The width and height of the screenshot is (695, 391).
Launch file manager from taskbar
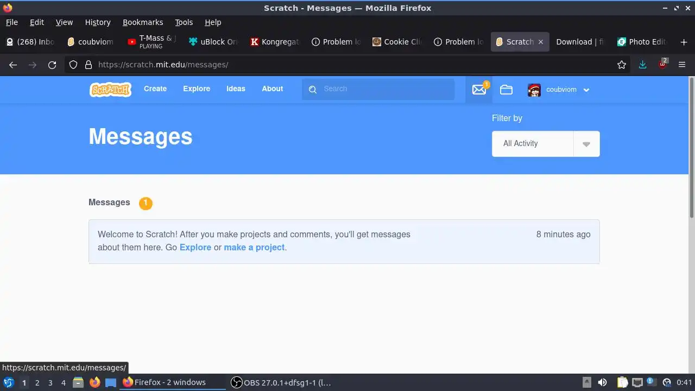[x=78, y=382]
